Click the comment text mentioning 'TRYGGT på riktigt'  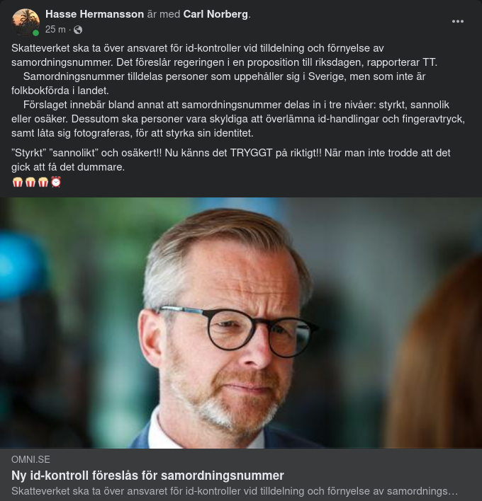click(x=230, y=153)
